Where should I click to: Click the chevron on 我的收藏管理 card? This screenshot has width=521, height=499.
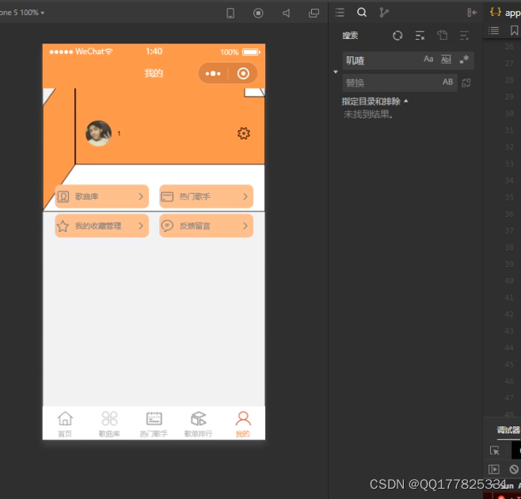[141, 226]
